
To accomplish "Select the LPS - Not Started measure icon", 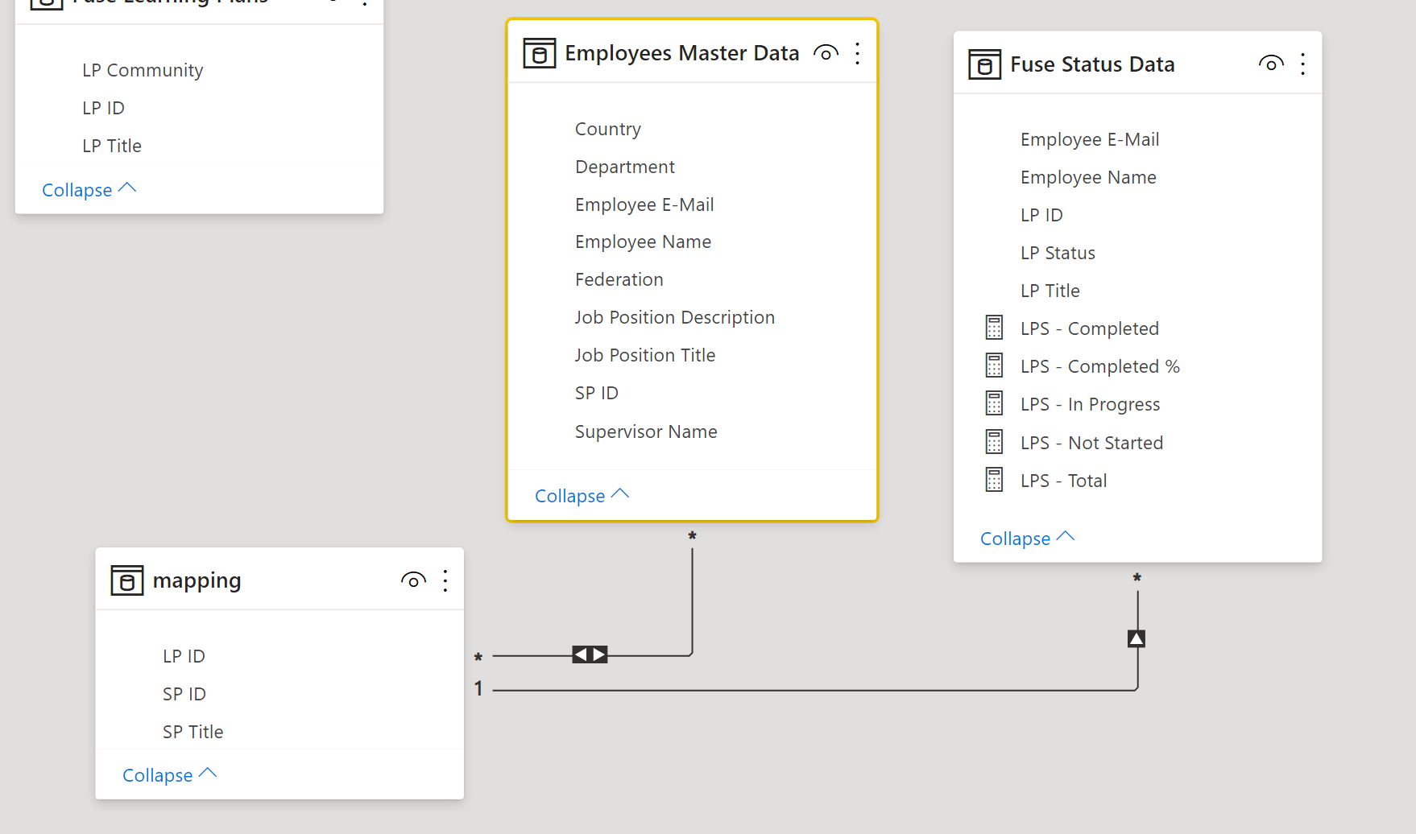I will click(x=995, y=442).
